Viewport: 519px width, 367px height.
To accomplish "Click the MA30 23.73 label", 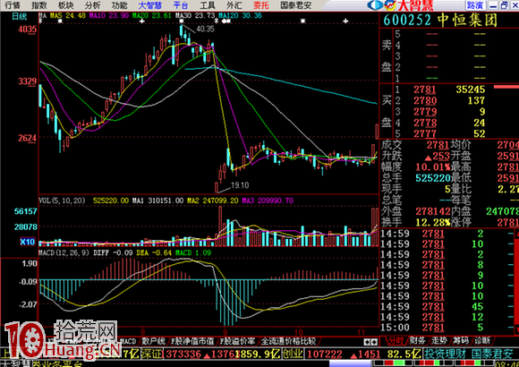I will 195,15.
